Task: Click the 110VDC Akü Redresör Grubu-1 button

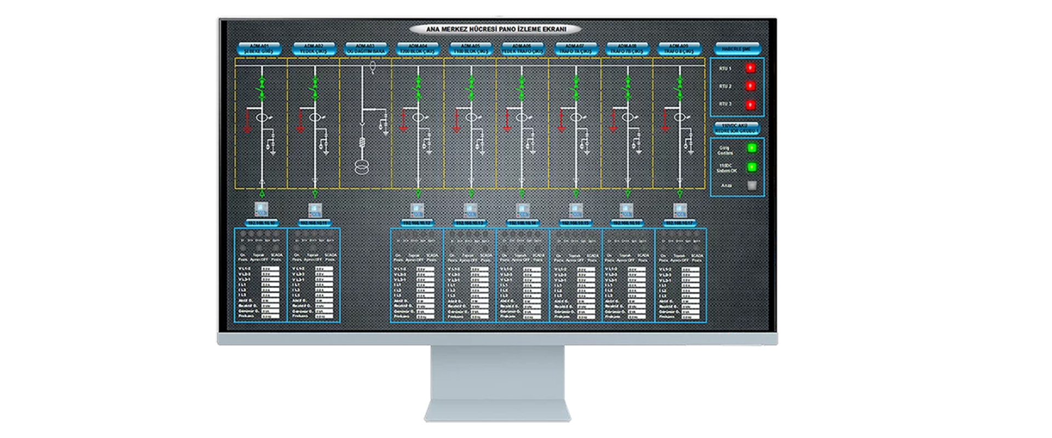Action: pyautogui.click(x=737, y=129)
